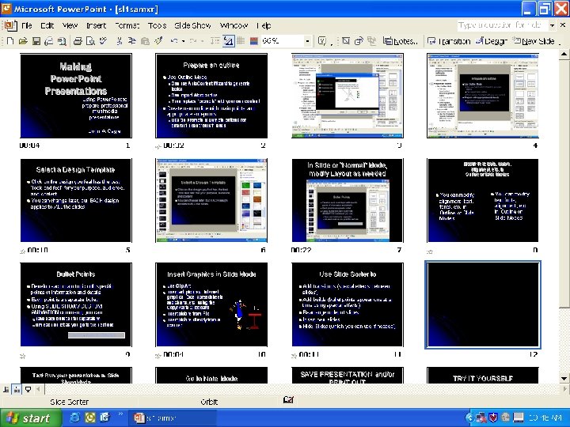Image resolution: width=570 pixels, height=427 pixels.
Task: Toggle the Color/Grayscale icon
Action: tap(254, 41)
